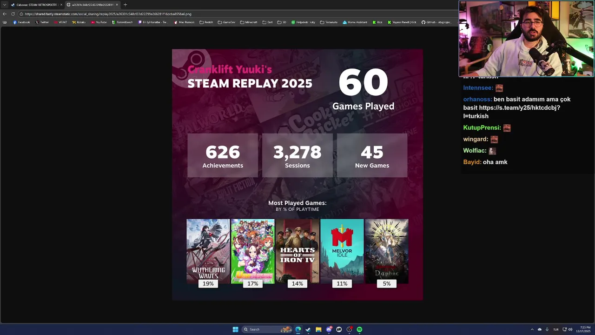The width and height of the screenshot is (595, 335).
Task: Open the En İyi Kanallar Twitch bookmark
Action: [x=153, y=22]
